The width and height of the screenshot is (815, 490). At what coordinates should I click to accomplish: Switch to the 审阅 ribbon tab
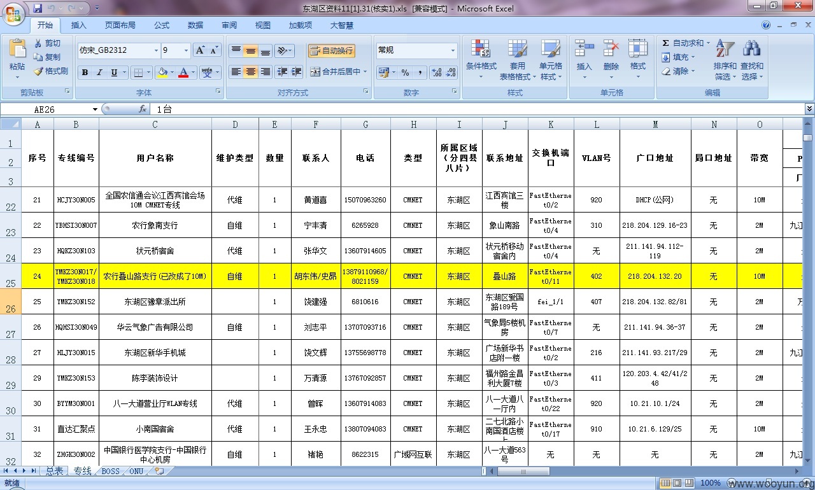229,25
